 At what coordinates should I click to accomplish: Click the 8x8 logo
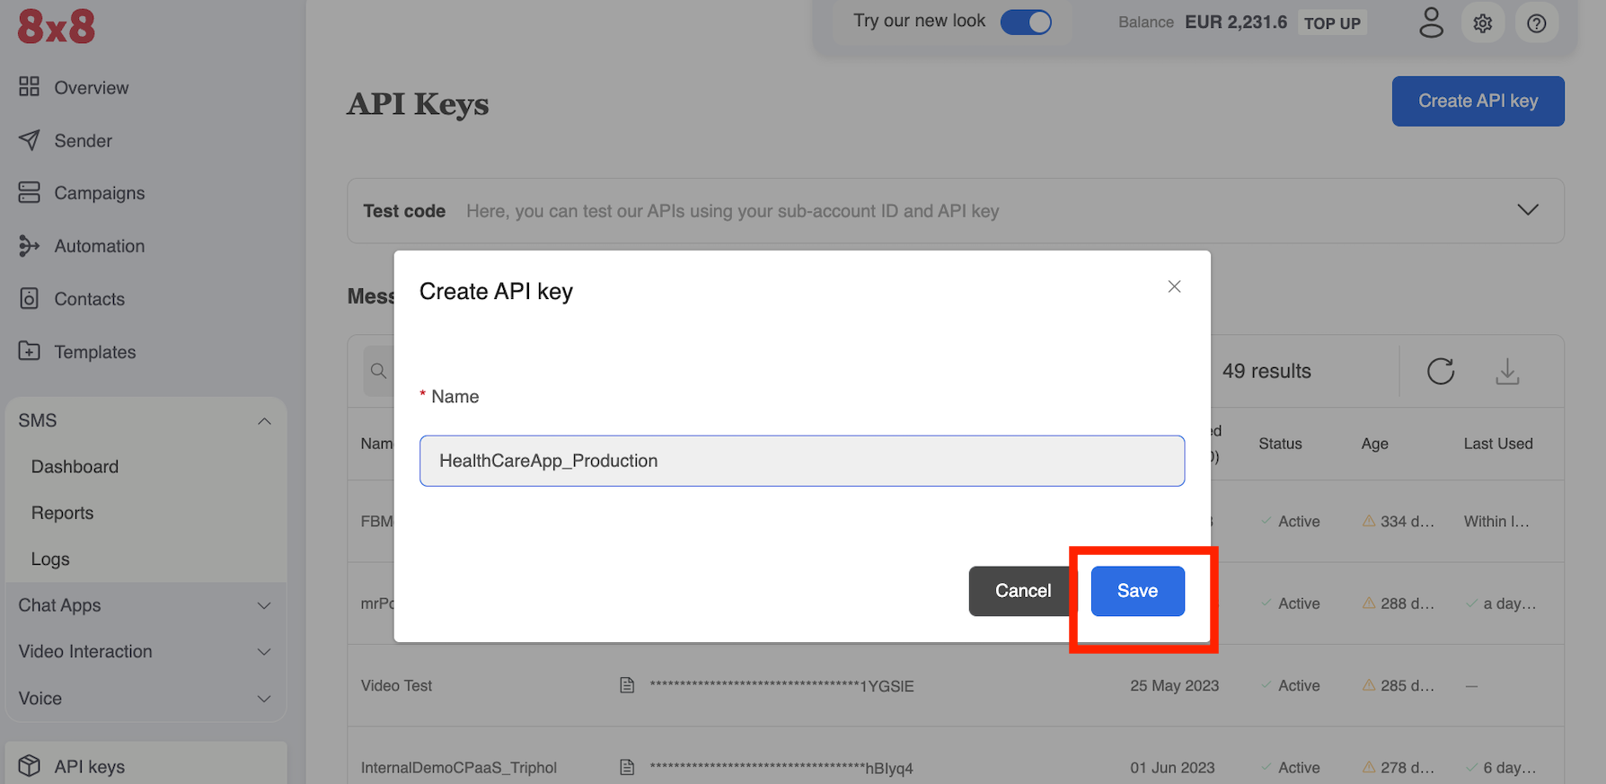[57, 27]
